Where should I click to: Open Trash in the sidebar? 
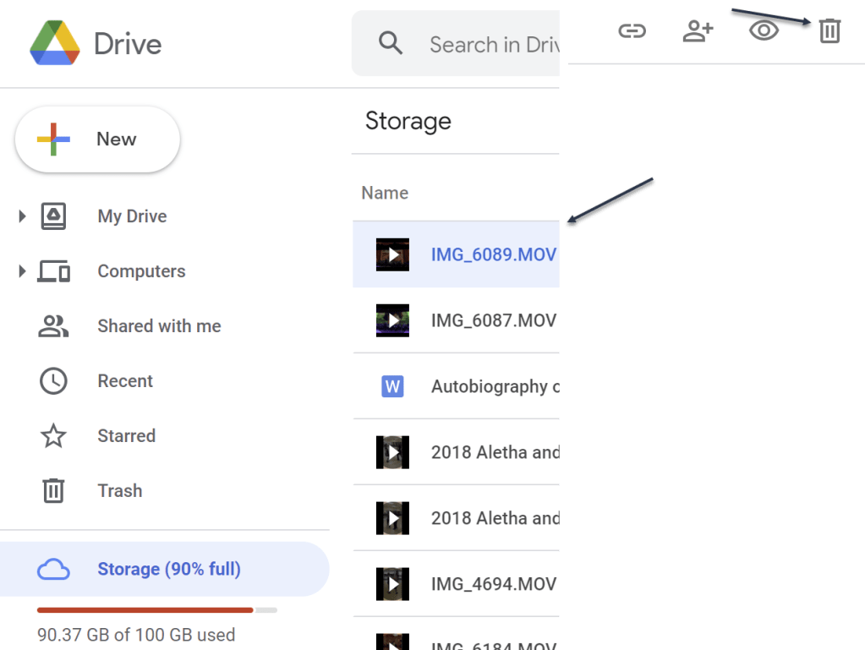point(119,491)
